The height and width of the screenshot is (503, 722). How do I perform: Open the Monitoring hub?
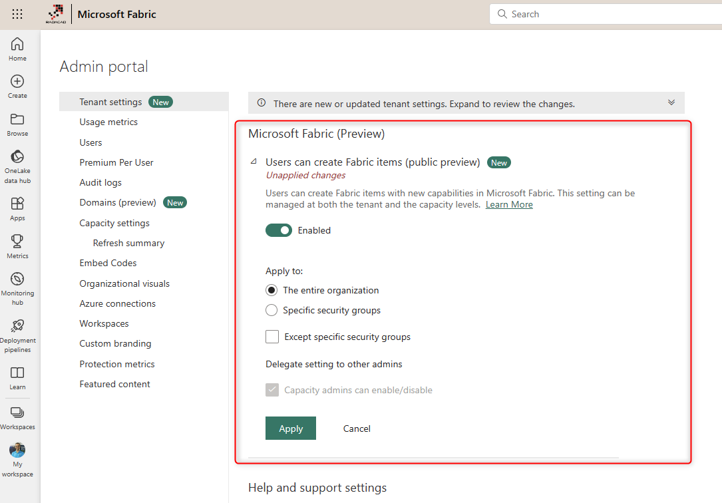pos(17,283)
